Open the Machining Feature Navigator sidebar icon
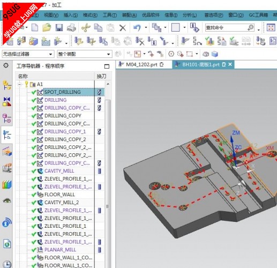Image resolution: width=277 pixels, height=268 pixels. click(7, 151)
